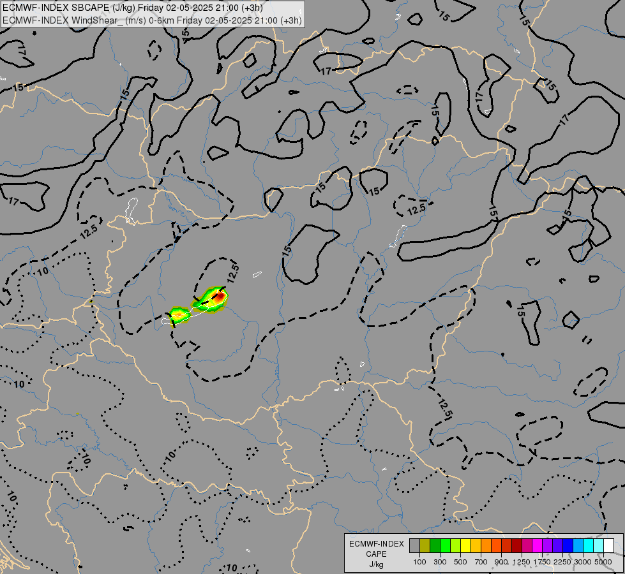Click the legend value label 1750
This screenshot has width=625, height=574.
point(542,562)
